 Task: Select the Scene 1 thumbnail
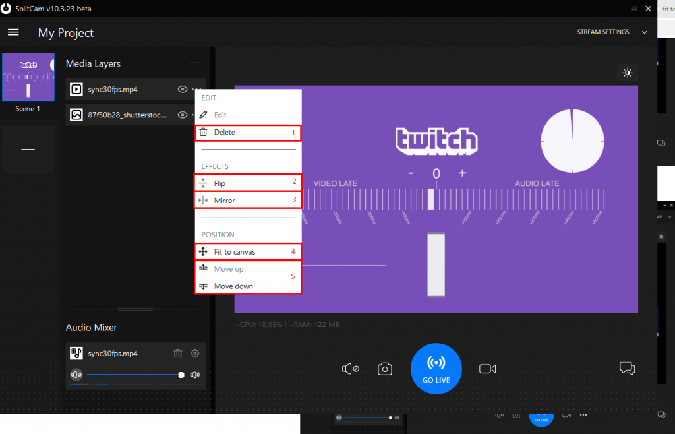(x=28, y=77)
